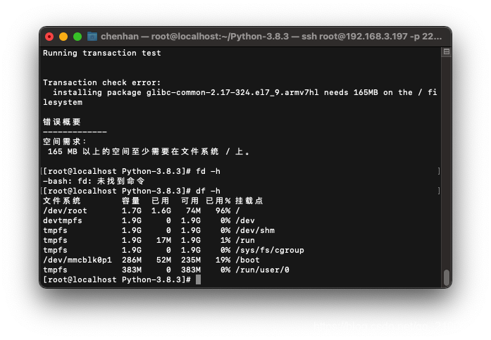Click the folder proxy icon in title bar

(92, 37)
